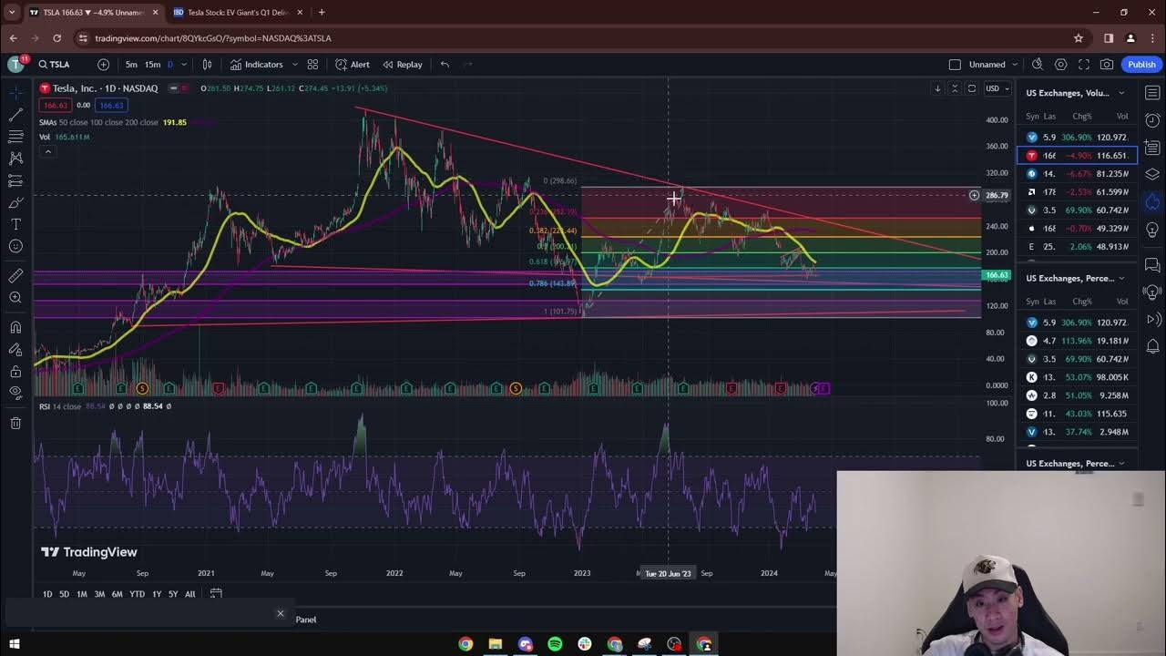Select the trend line drawing tool
The image size is (1166, 656).
click(15, 115)
